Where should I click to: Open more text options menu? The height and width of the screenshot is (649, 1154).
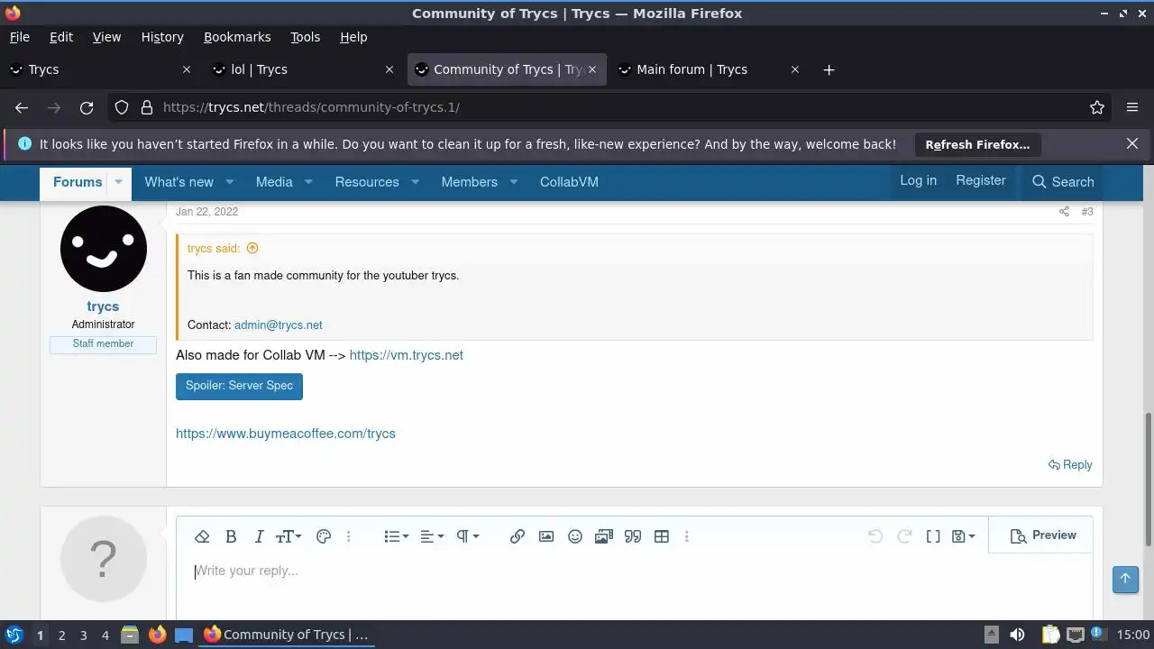(349, 536)
